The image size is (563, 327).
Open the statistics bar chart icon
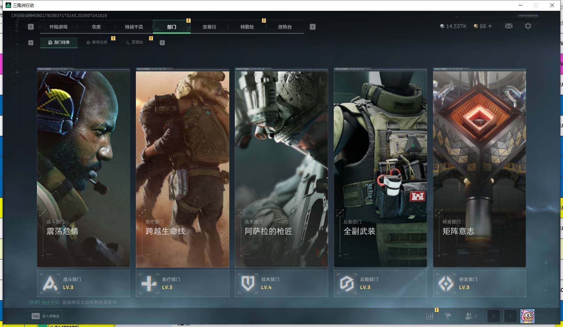430,316
